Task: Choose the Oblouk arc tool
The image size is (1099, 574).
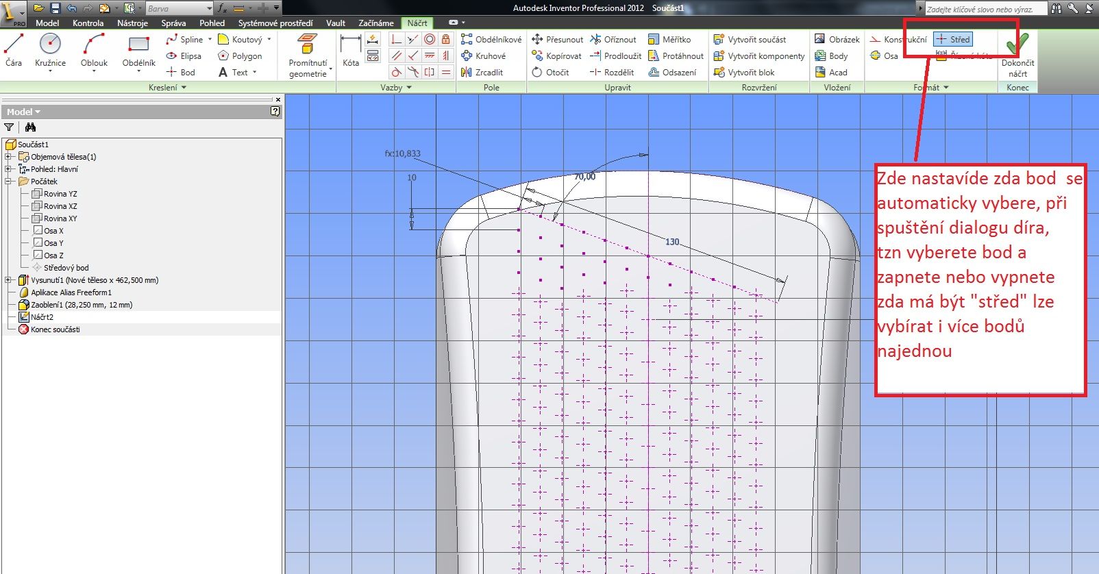Action: 94,51
